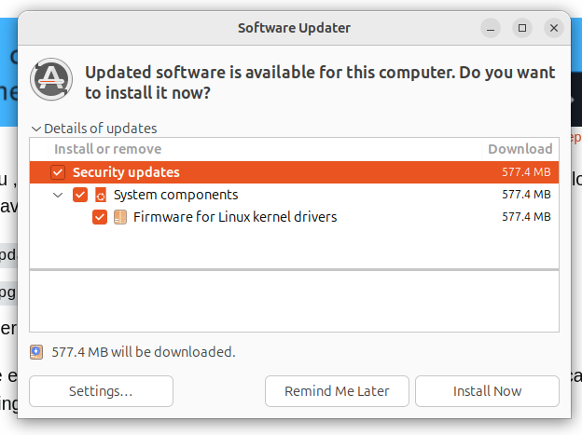582x435 pixels.
Task: Select the Security updates row
Action: 280,172
